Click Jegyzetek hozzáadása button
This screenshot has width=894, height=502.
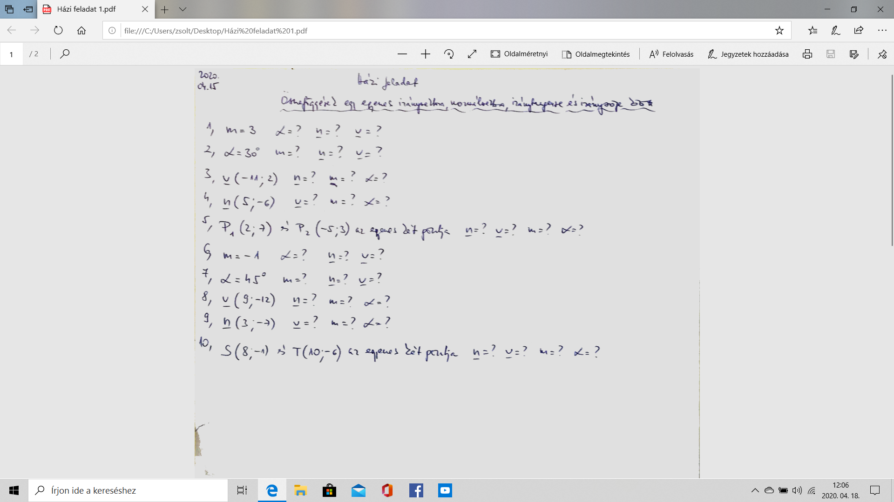748,54
